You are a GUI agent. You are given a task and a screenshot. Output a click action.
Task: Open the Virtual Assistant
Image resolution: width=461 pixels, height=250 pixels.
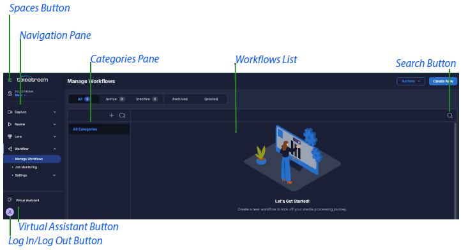[x=27, y=200]
